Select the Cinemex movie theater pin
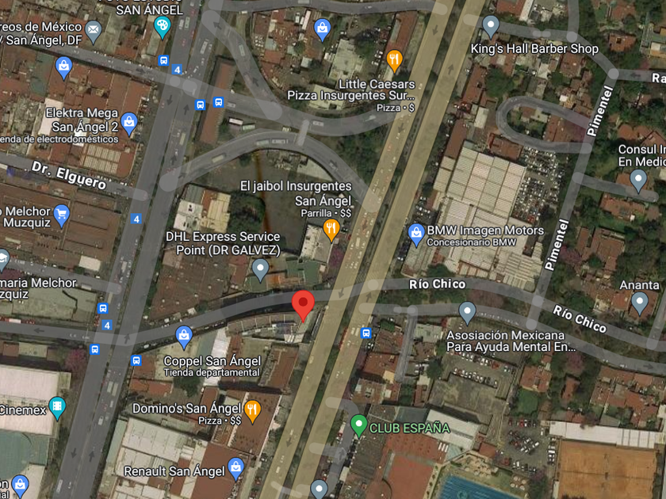This screenshot has height=499, width=666. tap(57, 408)
